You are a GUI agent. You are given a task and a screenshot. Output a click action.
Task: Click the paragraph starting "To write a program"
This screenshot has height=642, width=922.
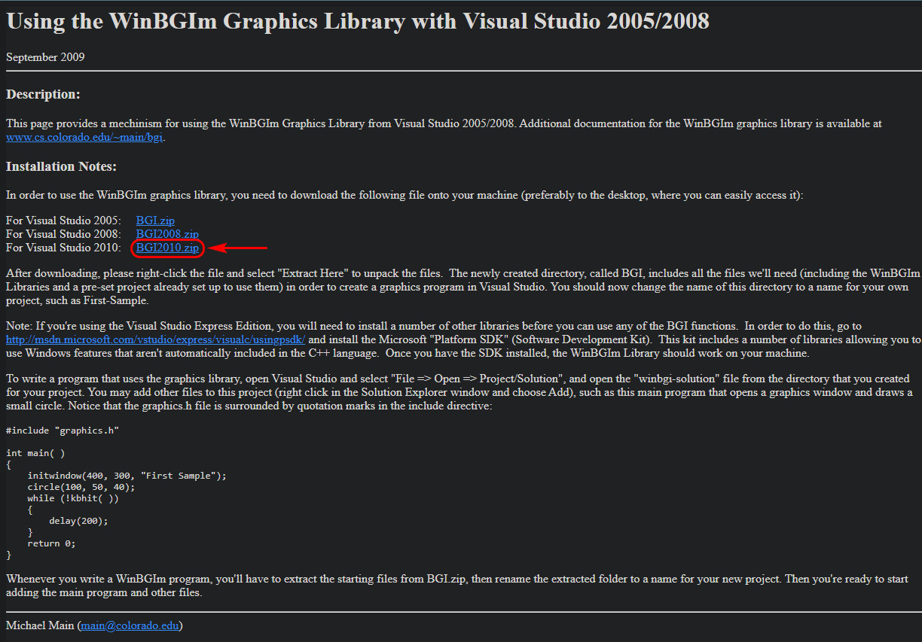click(x=459, y=392)
